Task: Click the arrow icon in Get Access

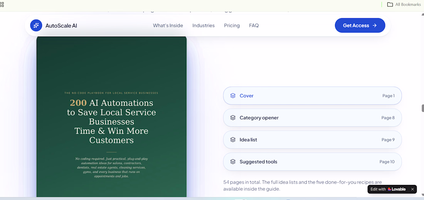Action: click(375, 25)
